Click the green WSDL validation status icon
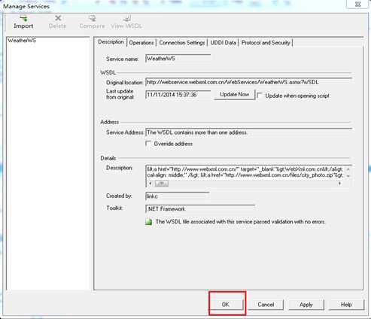 pos(149,222)
